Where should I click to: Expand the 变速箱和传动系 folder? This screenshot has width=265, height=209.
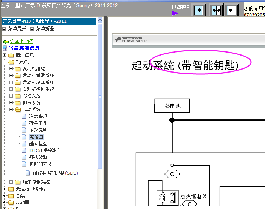[5, 189]
